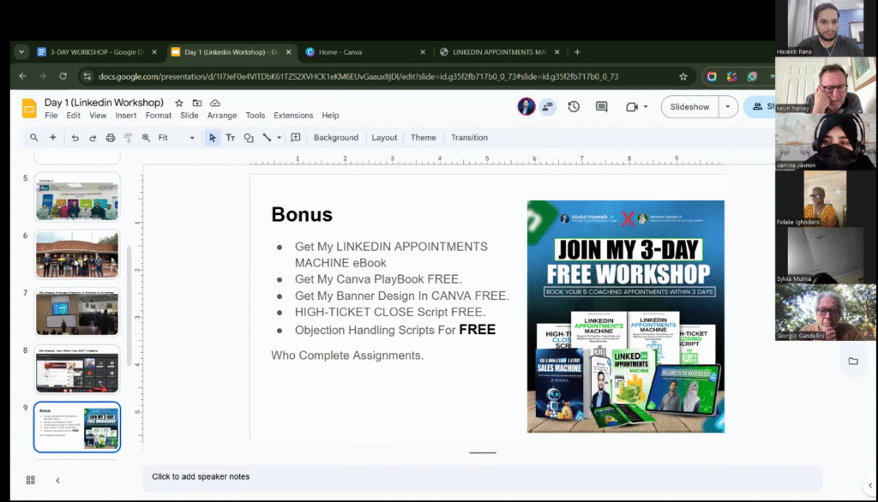The width and height of the screenshot is (878, 502).
Task: Collapse the slide filmstrip panel arrow
Action: (x=57, y=481)
